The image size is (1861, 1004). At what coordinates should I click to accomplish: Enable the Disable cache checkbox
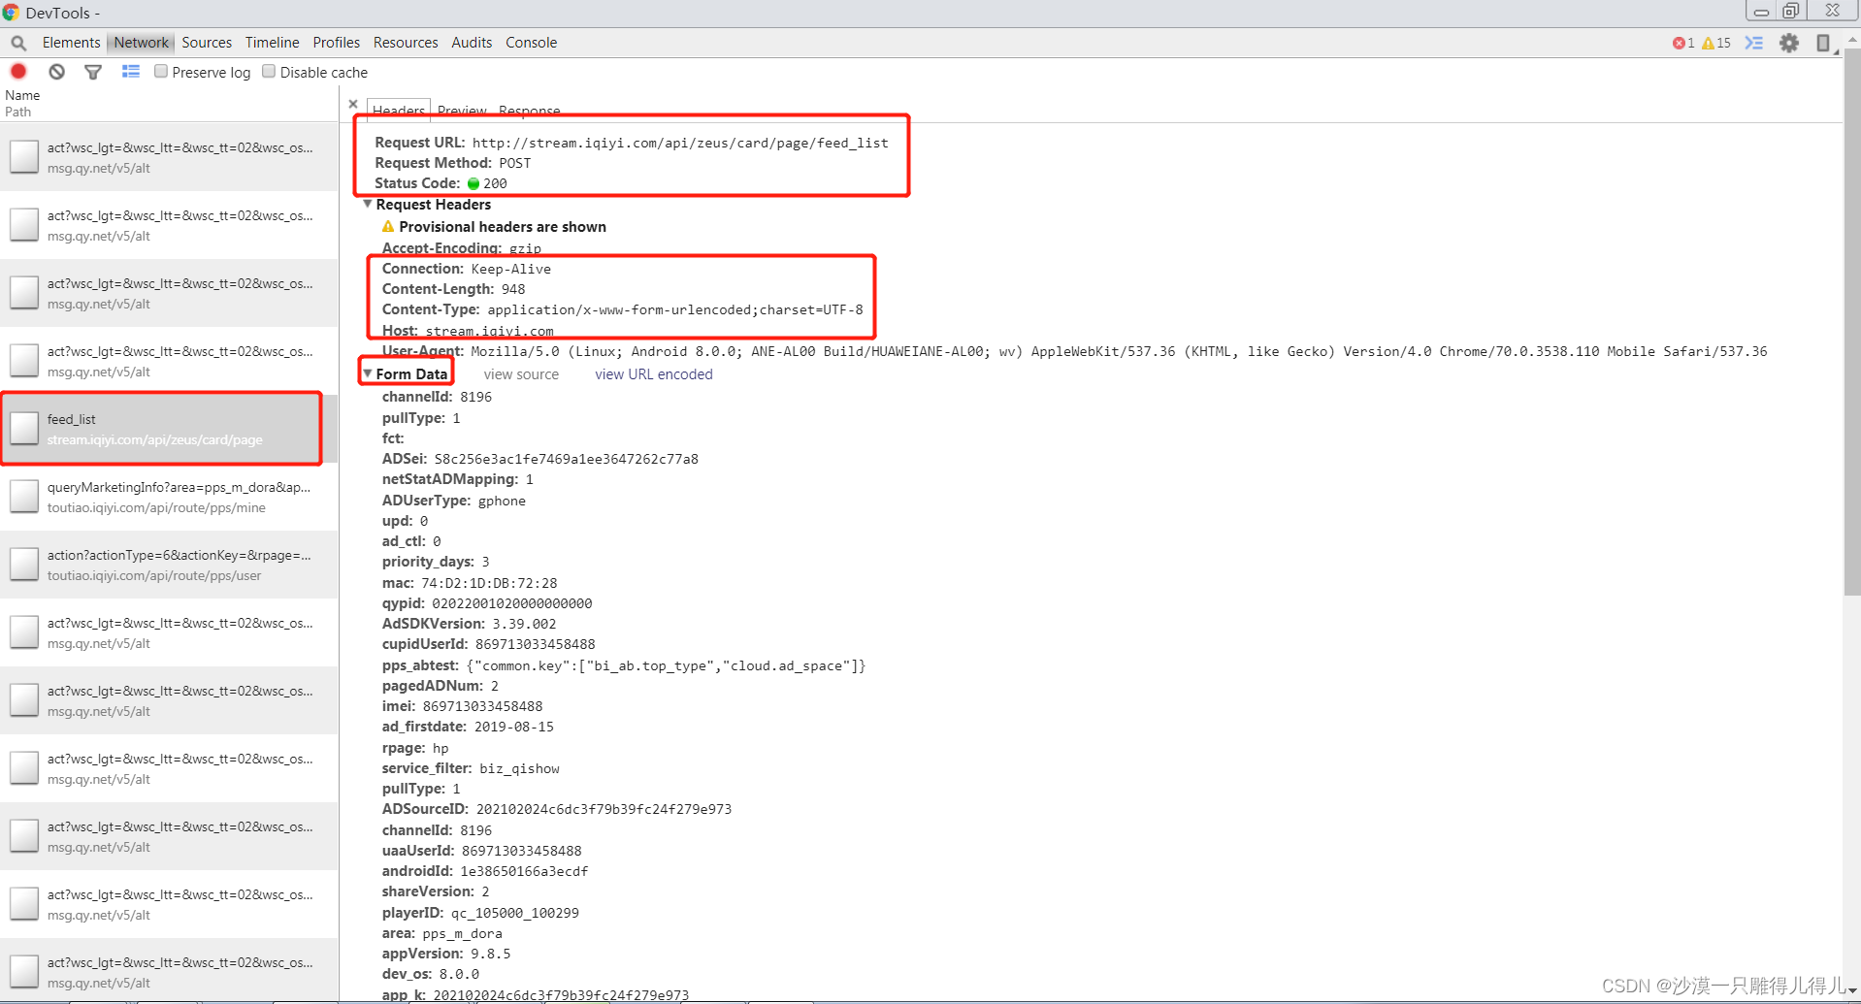pyautogui.click(x=269, y=72)
